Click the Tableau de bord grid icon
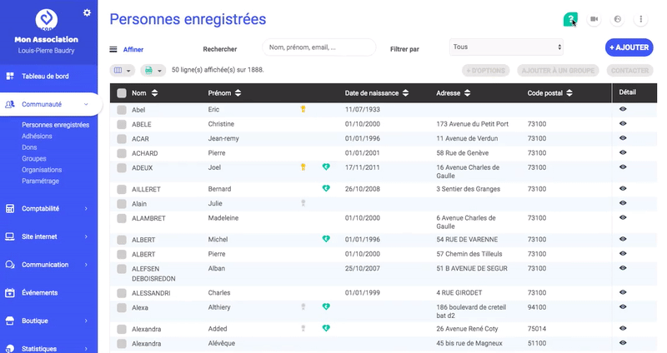The width and height of the screenshot is (667, 353). (x=10, y=76)
